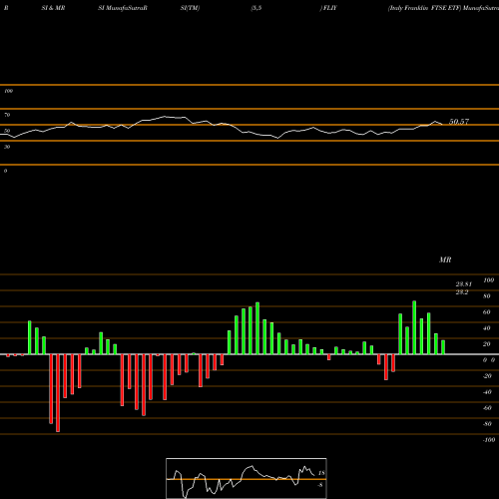Image resolution: width=499 pixels, height=499 pixels.
Task: Click the -8 value inside mini chart
Action: (320, 485)
